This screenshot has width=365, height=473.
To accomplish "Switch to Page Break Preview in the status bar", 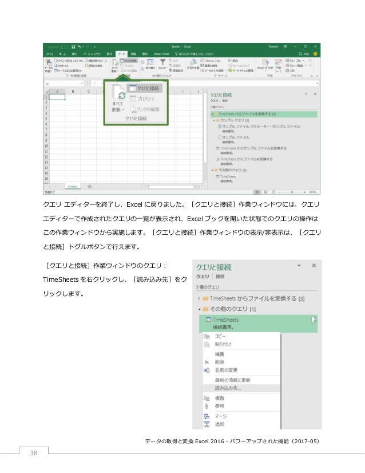I will pyautogui.click(x=273, y=192).
